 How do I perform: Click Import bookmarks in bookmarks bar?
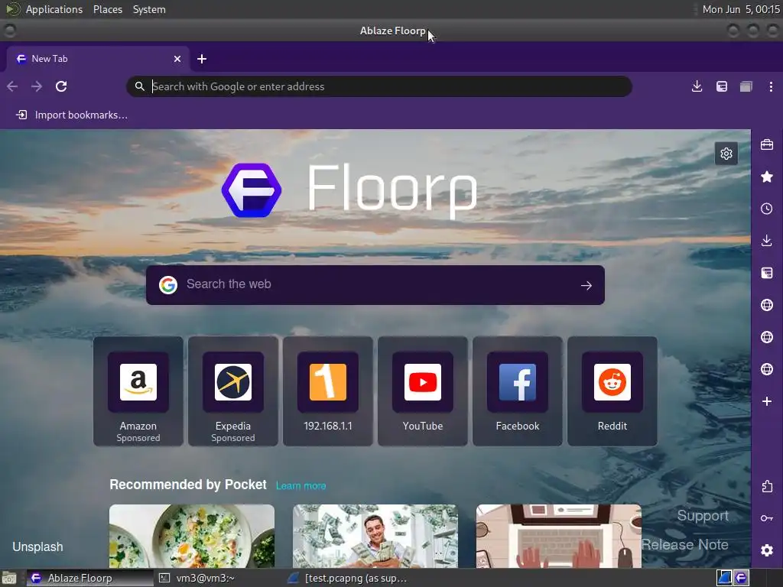click(x=72, y=115)
